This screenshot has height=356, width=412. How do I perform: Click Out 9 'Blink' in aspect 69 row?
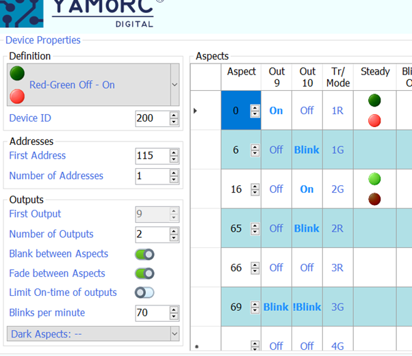click(276, 307)
